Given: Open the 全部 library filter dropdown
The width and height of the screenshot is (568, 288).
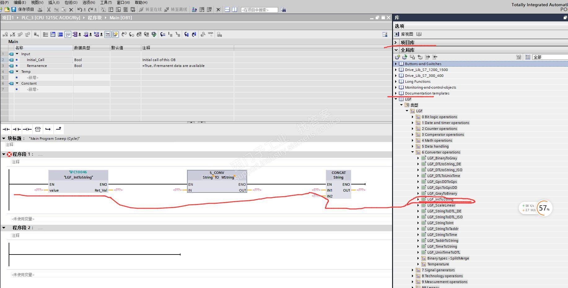Looking at the screenshot, I should [550, 57].
